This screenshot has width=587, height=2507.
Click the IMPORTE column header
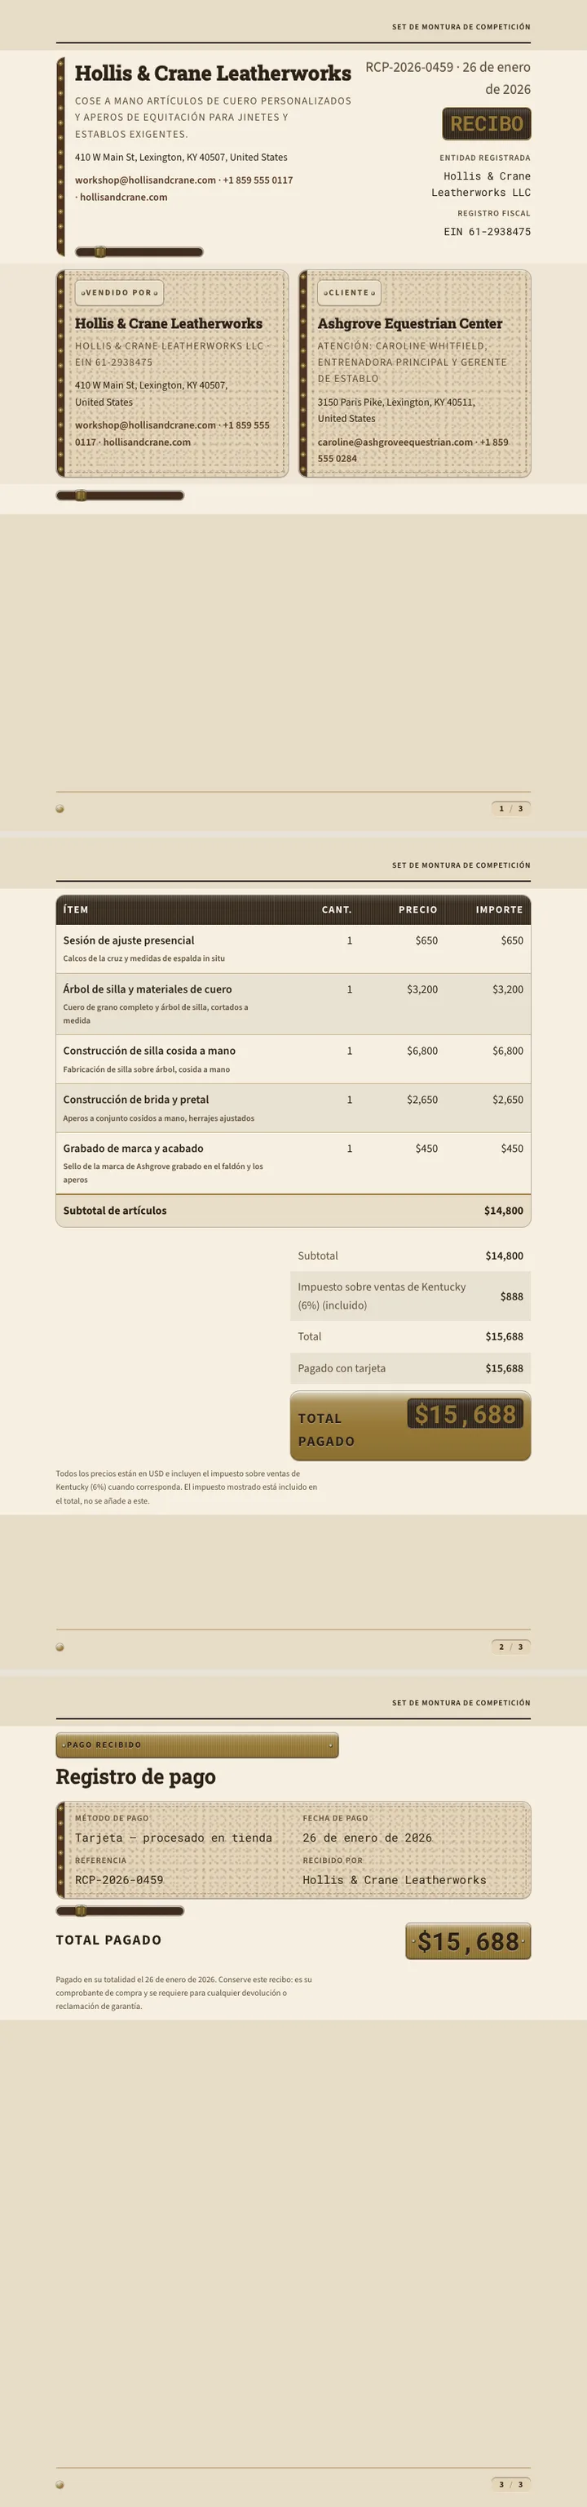[x=499, y=910]
